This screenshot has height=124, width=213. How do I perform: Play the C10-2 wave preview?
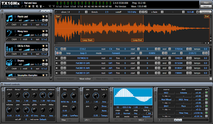pyautogui.click(x=62, y=49)
